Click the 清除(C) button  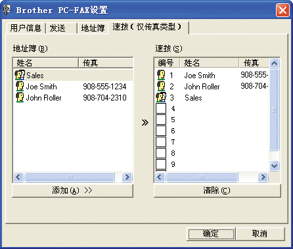[x=217, y=191]
